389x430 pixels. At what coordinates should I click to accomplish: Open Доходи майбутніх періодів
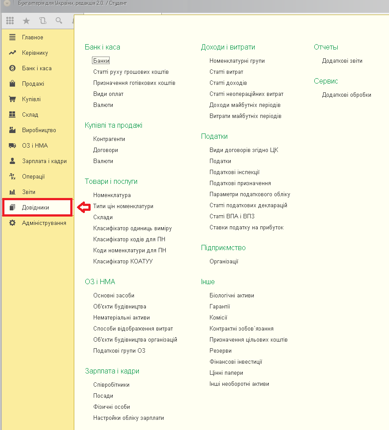tap(245, 105)
